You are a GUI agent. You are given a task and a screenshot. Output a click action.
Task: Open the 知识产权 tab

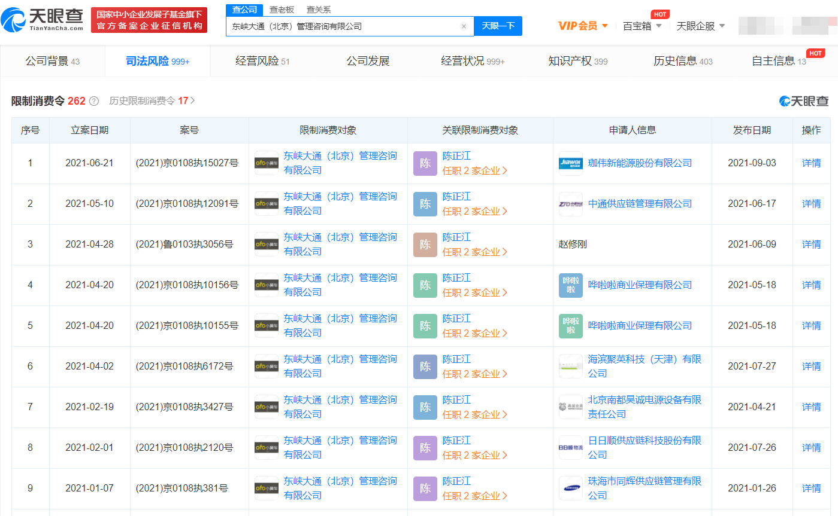[x=577, y=61]
